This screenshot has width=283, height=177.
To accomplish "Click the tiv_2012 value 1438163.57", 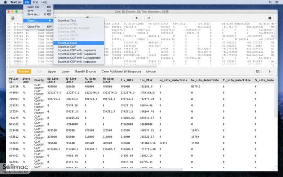I will pyautogui.click(x=148, y=93).
